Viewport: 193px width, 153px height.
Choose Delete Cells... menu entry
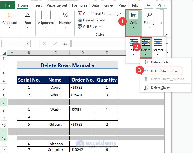pos(166,62)
